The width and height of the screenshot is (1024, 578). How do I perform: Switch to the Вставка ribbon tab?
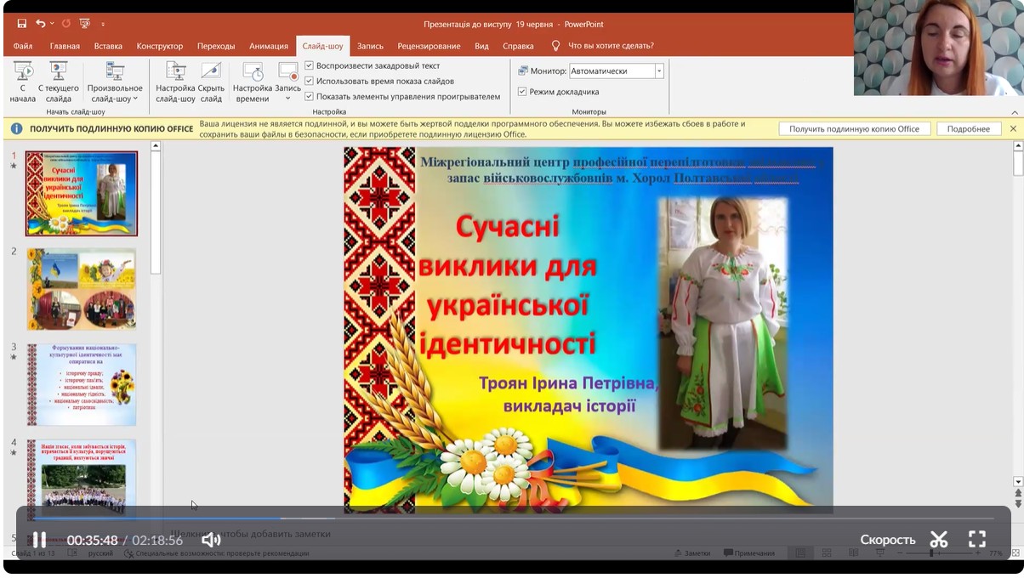(x=108, y=46)
